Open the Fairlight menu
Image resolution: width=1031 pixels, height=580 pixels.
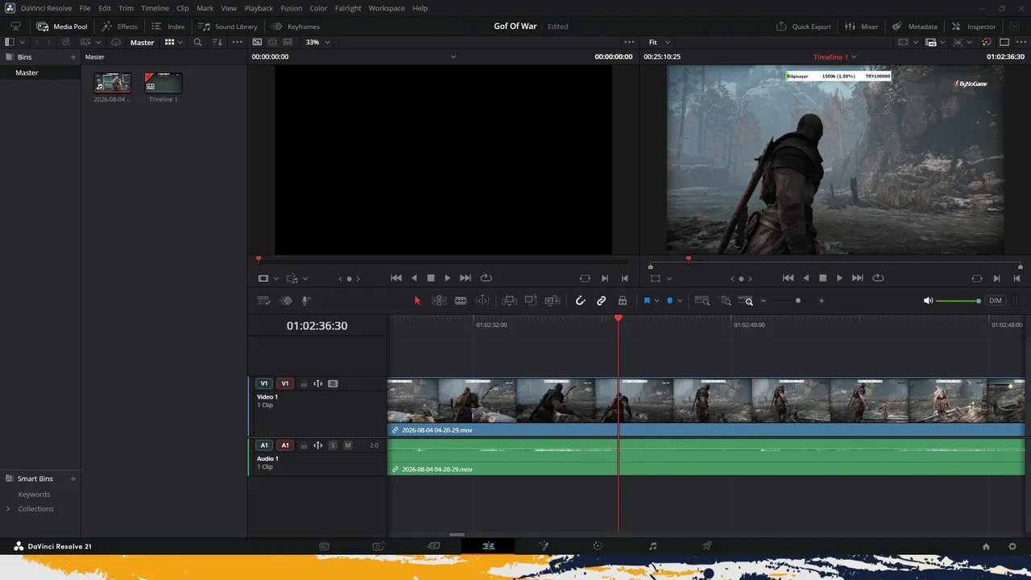[x=348, y=8]
